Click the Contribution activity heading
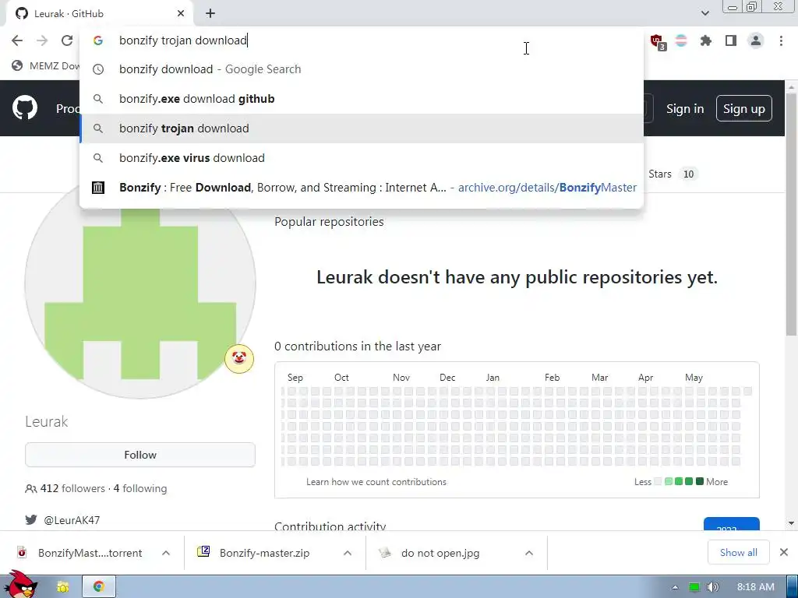The width and height of the screenshot is (798, 598). point(330,526)
